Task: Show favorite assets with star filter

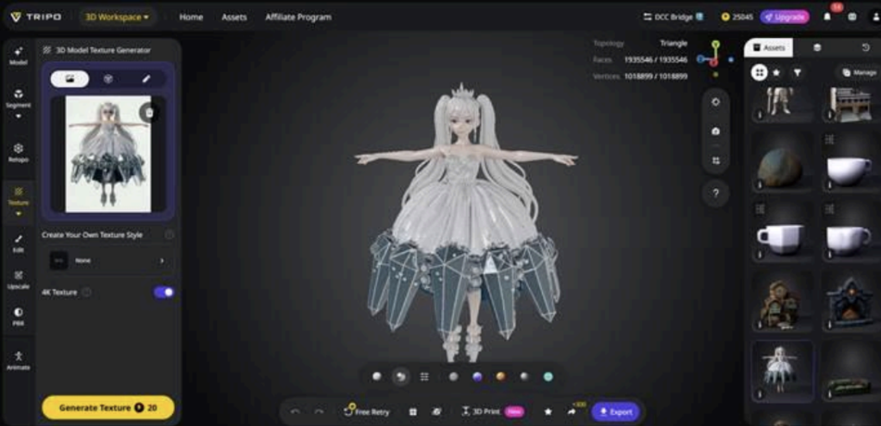Action: pyautogui.click(x=777, y=73)
